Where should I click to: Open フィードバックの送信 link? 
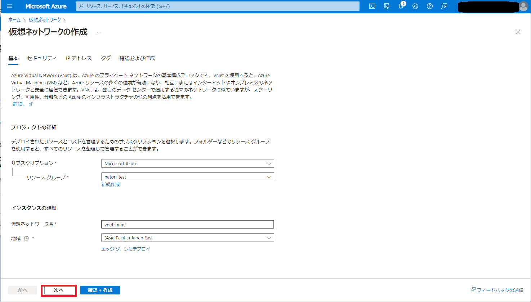tap(497, 290)
